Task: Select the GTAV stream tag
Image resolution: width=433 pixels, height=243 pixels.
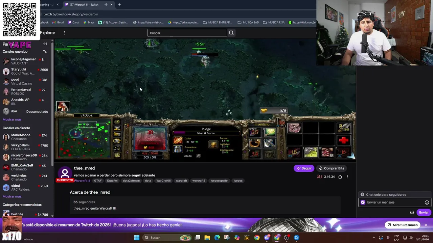Action: (98, 181)
